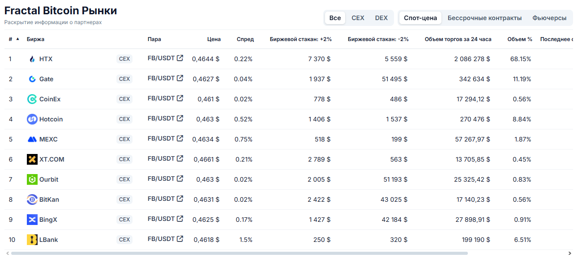The height and width of the screenshot is (262, 582).
Task: Click the Gate exchange logo icon
Action: click(x=32, y=79)
